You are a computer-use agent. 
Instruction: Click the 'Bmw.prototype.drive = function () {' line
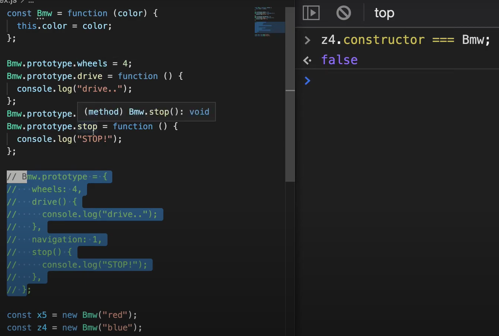[95, 76]
